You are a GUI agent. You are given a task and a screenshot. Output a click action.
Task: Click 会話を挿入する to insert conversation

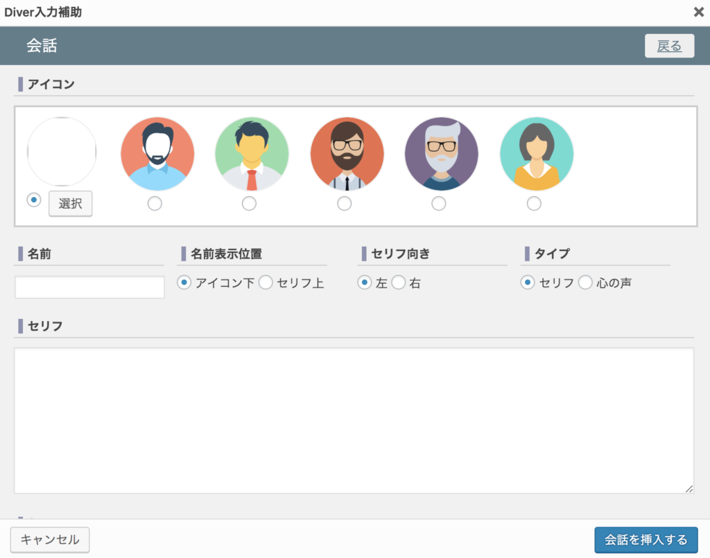tap(646, 539)
